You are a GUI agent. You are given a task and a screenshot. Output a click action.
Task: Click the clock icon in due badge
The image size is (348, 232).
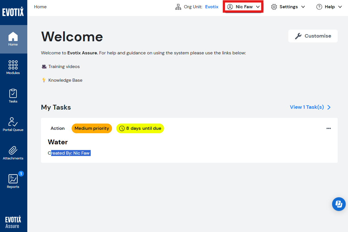[122, 128]
